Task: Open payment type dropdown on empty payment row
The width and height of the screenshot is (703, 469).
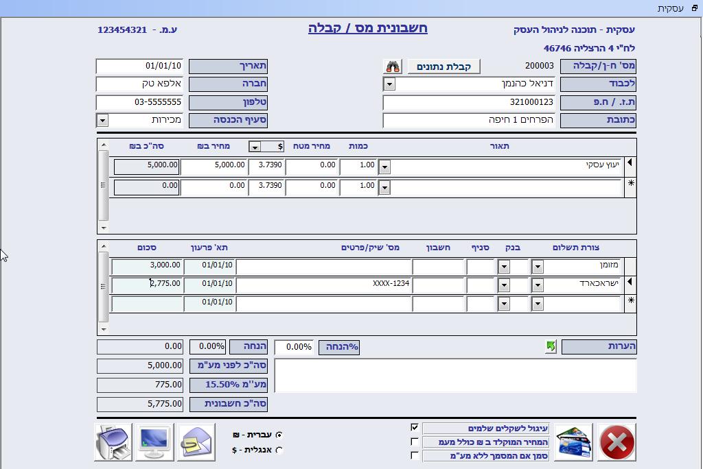Action: click(537, 304)
